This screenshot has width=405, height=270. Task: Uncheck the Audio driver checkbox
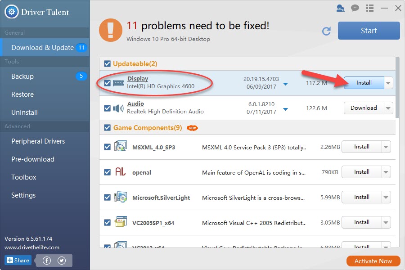[107, 108]
